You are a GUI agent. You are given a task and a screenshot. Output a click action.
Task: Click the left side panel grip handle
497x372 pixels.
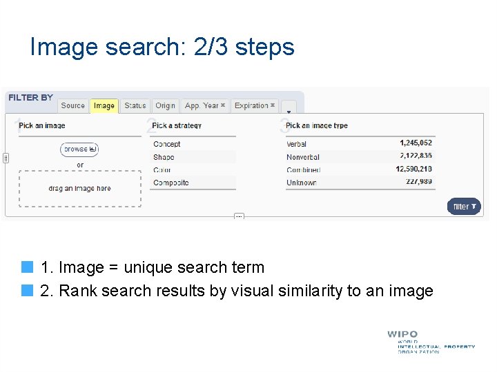6,158
